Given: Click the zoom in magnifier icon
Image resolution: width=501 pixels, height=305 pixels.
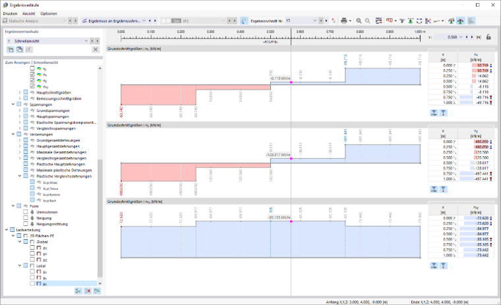Looking at the screenshot, I should (359, 21).
